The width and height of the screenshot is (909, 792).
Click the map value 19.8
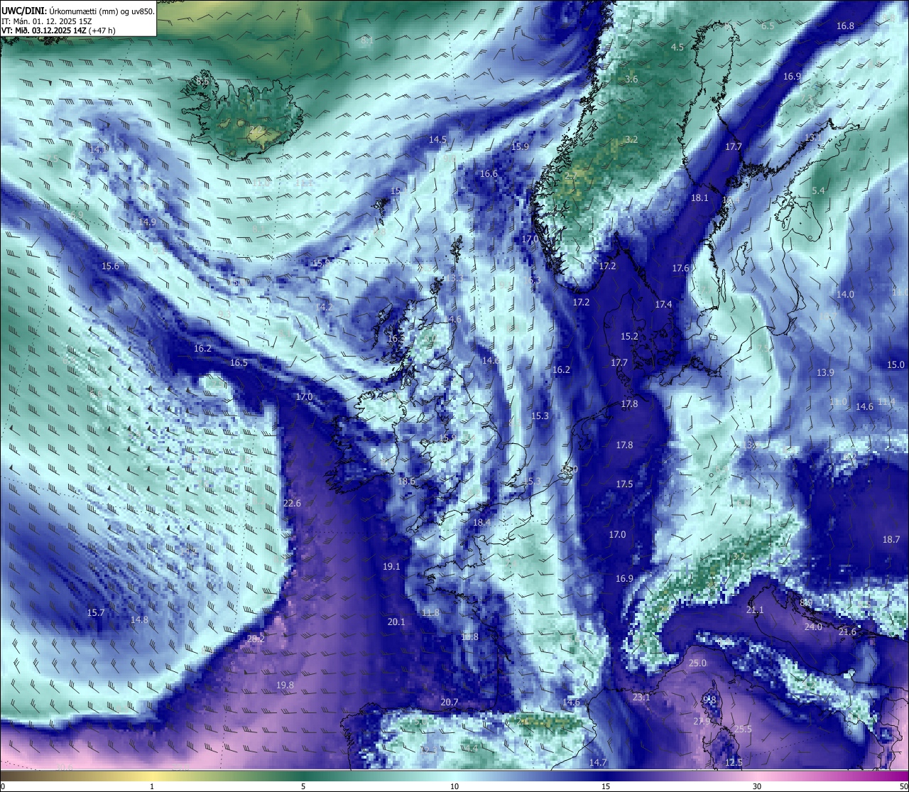[285, 685]
